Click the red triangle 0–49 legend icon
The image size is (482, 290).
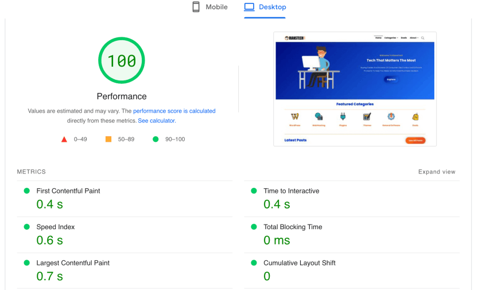(64, 140)
